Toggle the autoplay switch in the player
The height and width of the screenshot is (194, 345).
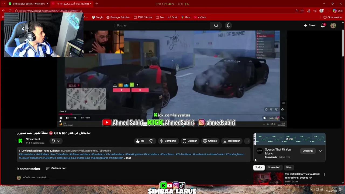(x=265, y=118)
